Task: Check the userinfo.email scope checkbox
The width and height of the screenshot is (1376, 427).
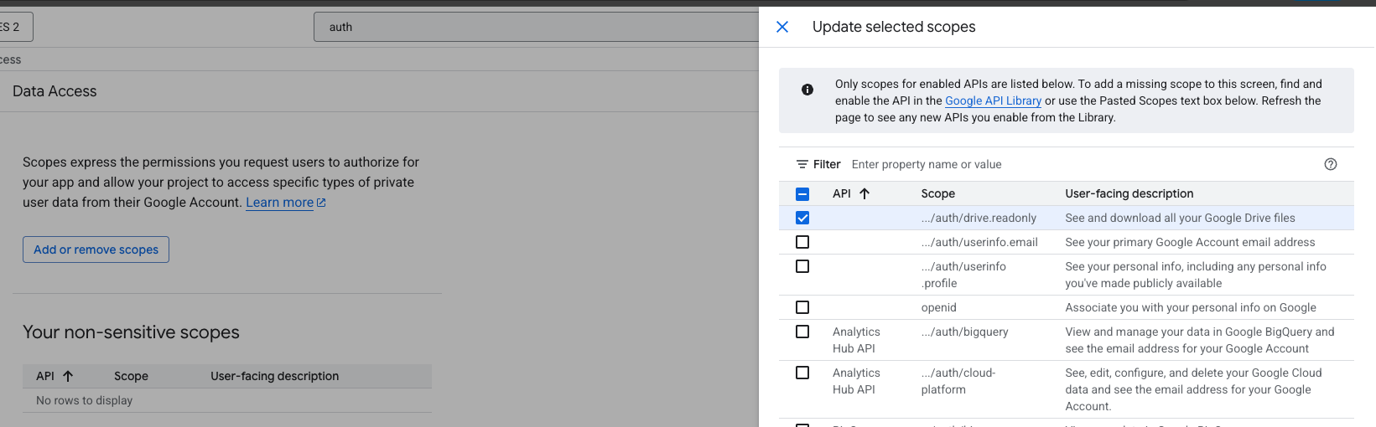Action: point(802,242)
